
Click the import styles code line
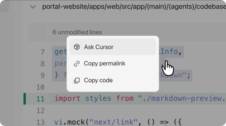pos(140,99)
